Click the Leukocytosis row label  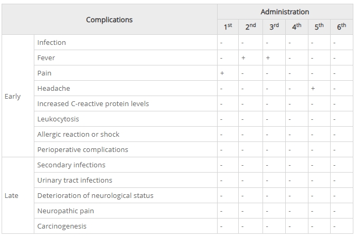(x=58, y=119)
